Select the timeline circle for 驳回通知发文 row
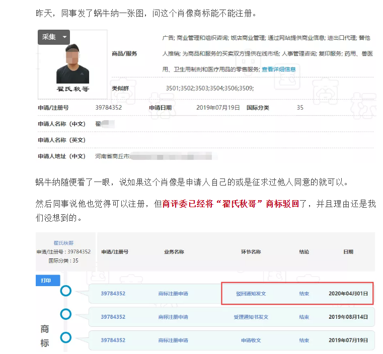 pyautogui.click(x=66, y=291)
